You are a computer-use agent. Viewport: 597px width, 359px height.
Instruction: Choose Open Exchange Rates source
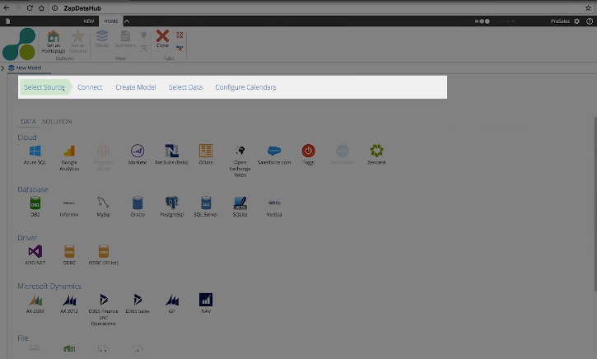point(240,161)
